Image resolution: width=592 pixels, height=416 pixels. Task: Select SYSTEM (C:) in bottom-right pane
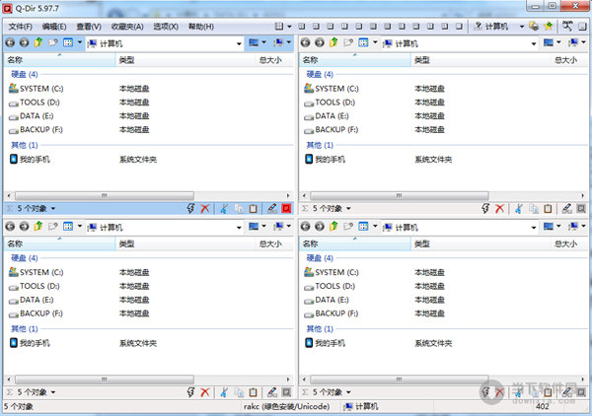(x=332, y=272)
